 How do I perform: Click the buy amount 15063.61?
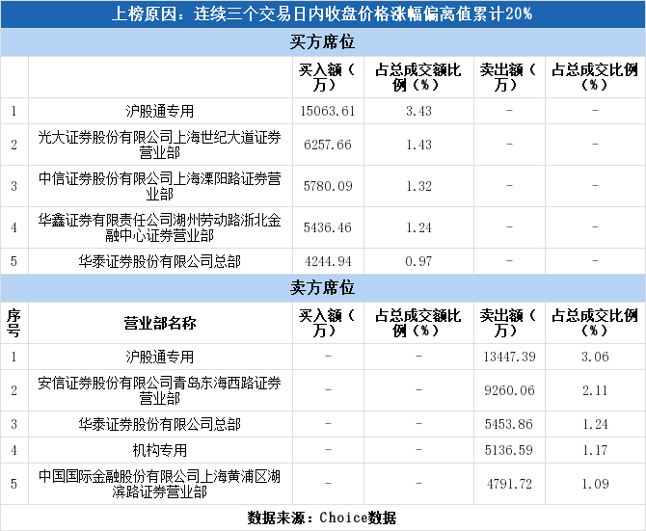click(328, 111)
